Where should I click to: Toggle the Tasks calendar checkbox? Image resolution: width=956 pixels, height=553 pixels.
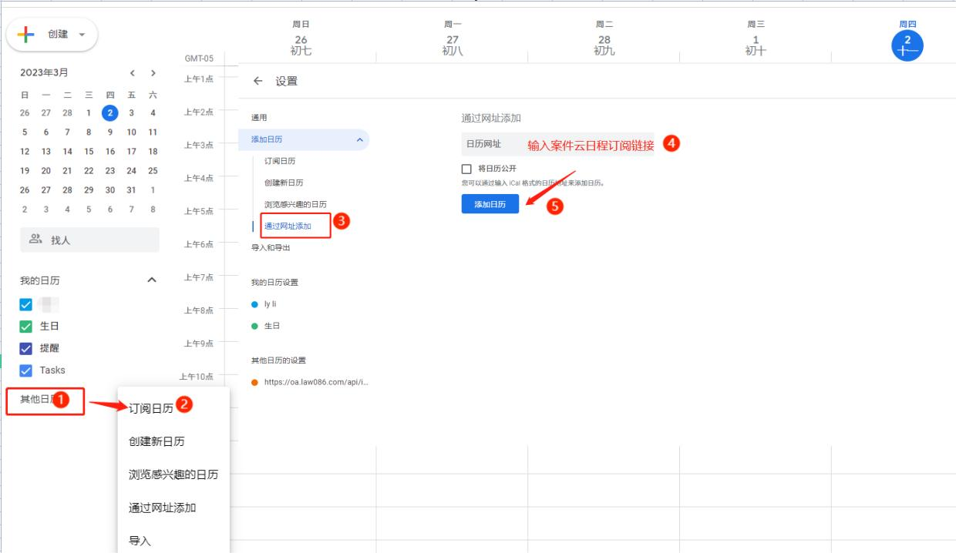click(26, 370)
